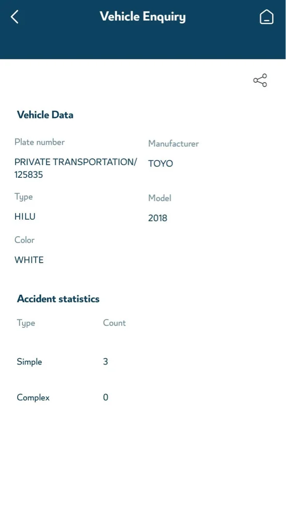Tap the 2018 model value
Viewport: 286px width, 517px height.
click(x=157, y=218)
